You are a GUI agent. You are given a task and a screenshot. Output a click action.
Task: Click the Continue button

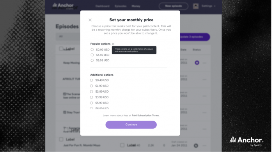[x=131, y=124]
